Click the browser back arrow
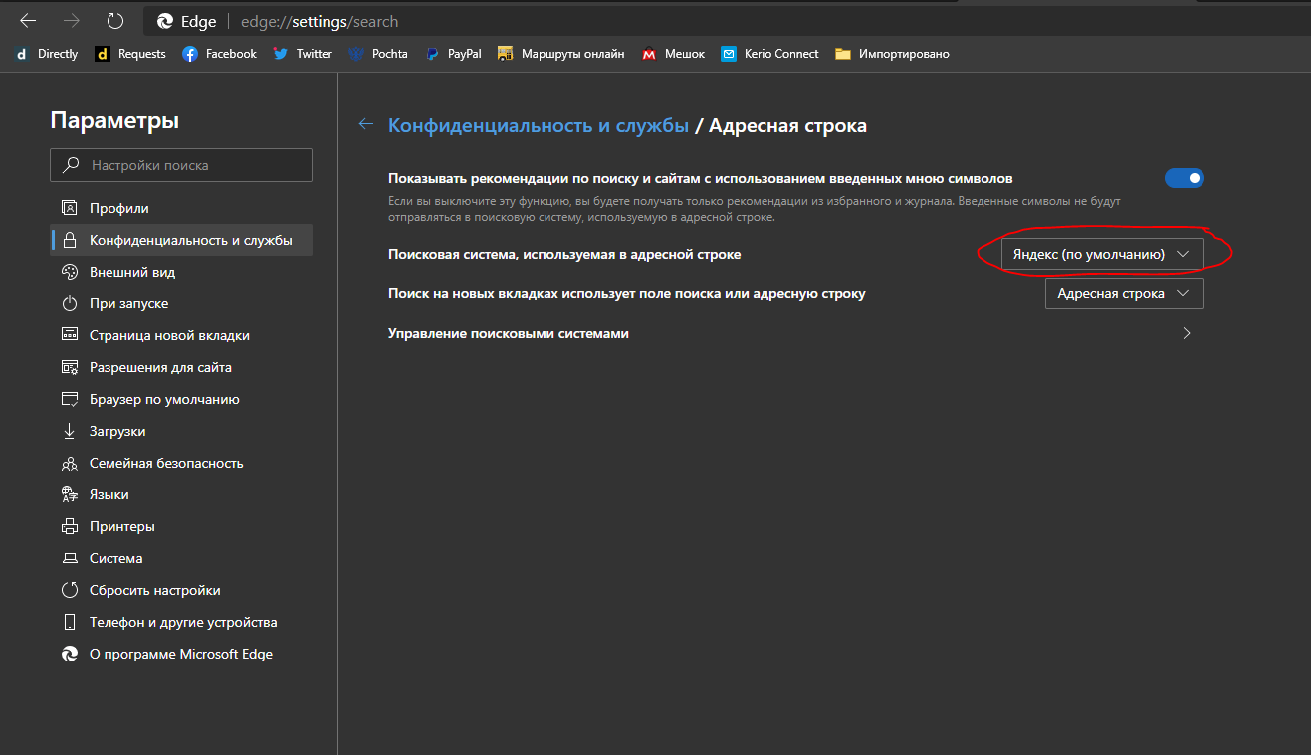 [x=28, y=21]
